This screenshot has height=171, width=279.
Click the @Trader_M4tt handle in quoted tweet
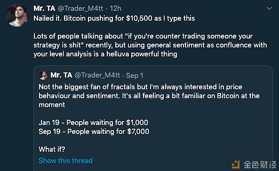(97, 75)
